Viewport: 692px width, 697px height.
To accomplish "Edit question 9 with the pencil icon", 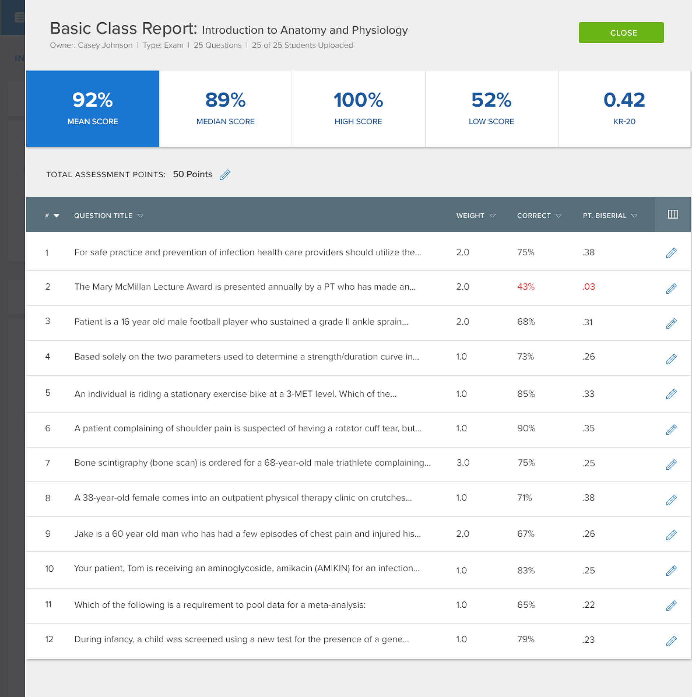I will click(671, 535).
